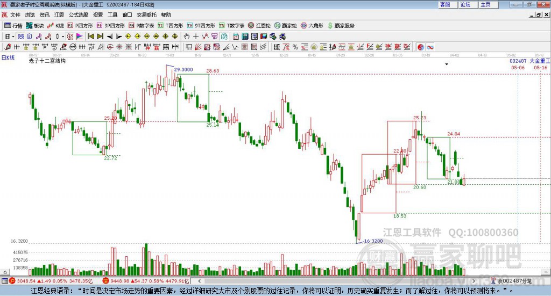This screenshot has height=296, width=551.
Task: Click the 论坛 forum button
Action: tap(465, 4)
